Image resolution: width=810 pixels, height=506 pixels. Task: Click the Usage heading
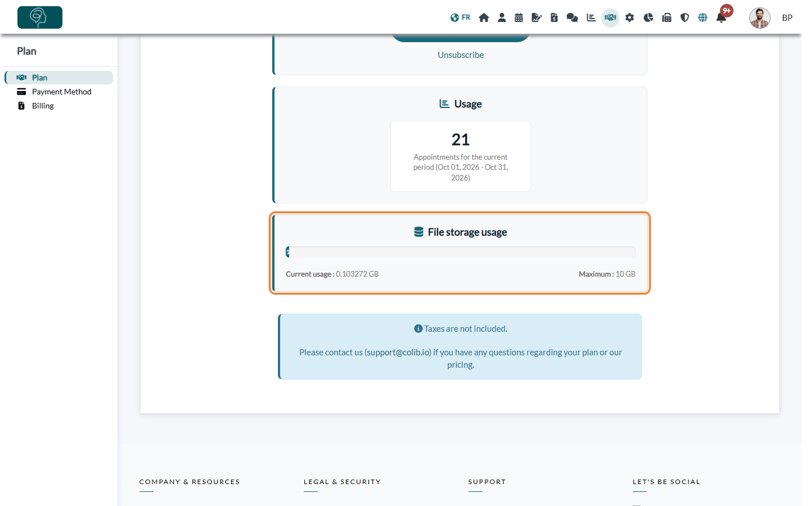(x=461, y=104)
